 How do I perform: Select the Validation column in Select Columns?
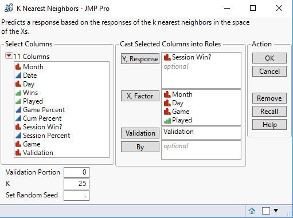[38, 153]
